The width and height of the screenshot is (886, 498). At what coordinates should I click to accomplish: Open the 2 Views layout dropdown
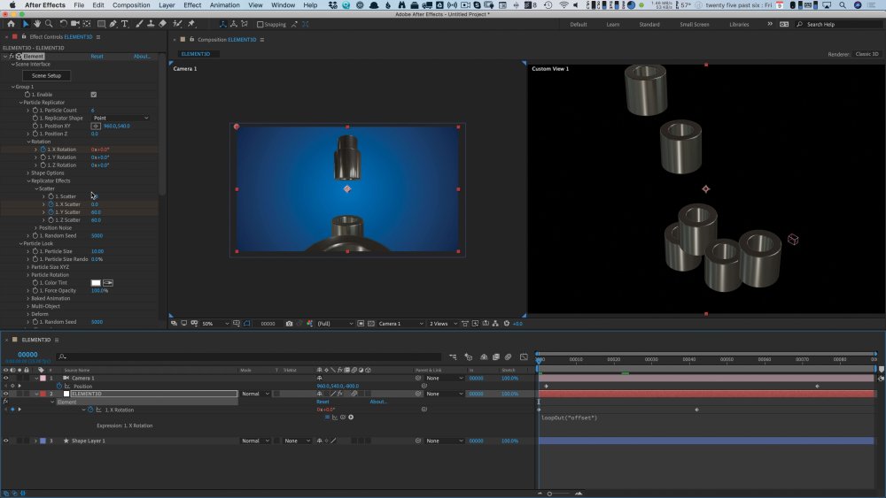443,324
